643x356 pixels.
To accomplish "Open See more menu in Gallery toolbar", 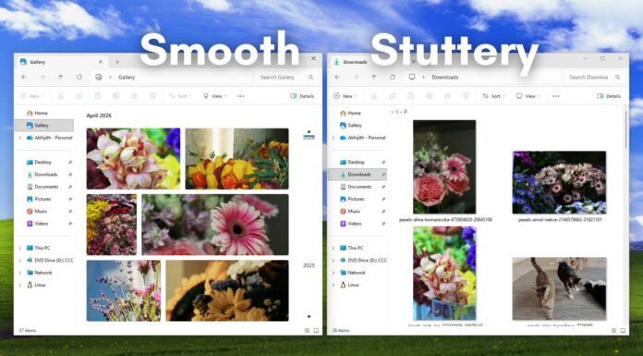I will point(241,96).
